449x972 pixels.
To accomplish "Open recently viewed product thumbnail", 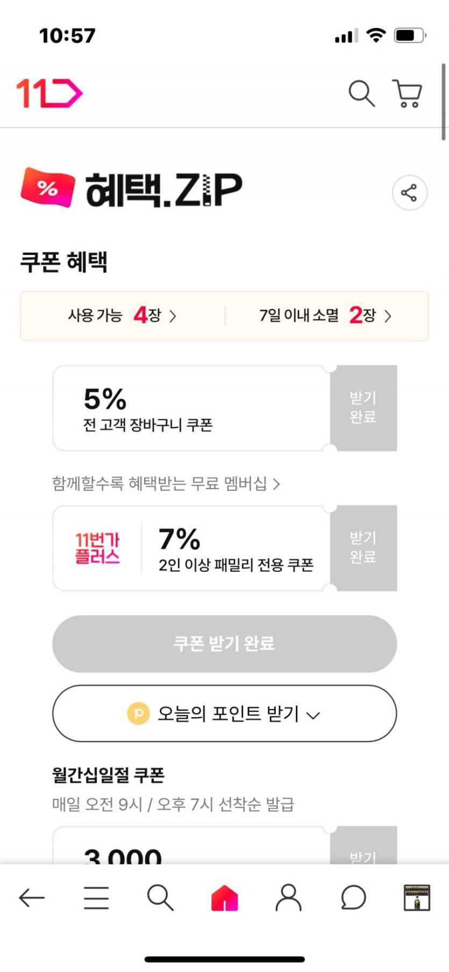I will coord(417,897).
